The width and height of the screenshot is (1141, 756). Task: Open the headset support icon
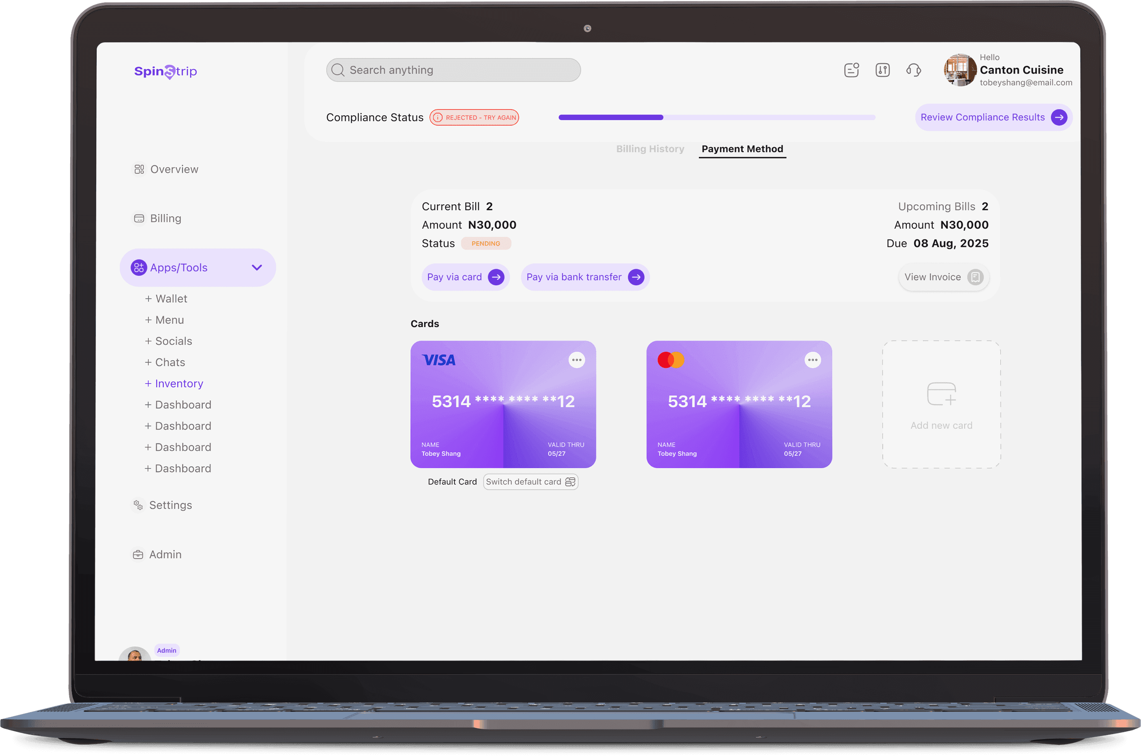click(x=913, y=70)
